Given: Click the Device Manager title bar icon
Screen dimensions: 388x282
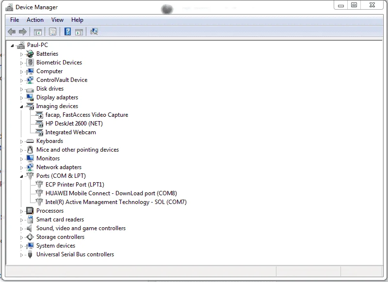Looking at the screenshot, I should tap(9, 7).
